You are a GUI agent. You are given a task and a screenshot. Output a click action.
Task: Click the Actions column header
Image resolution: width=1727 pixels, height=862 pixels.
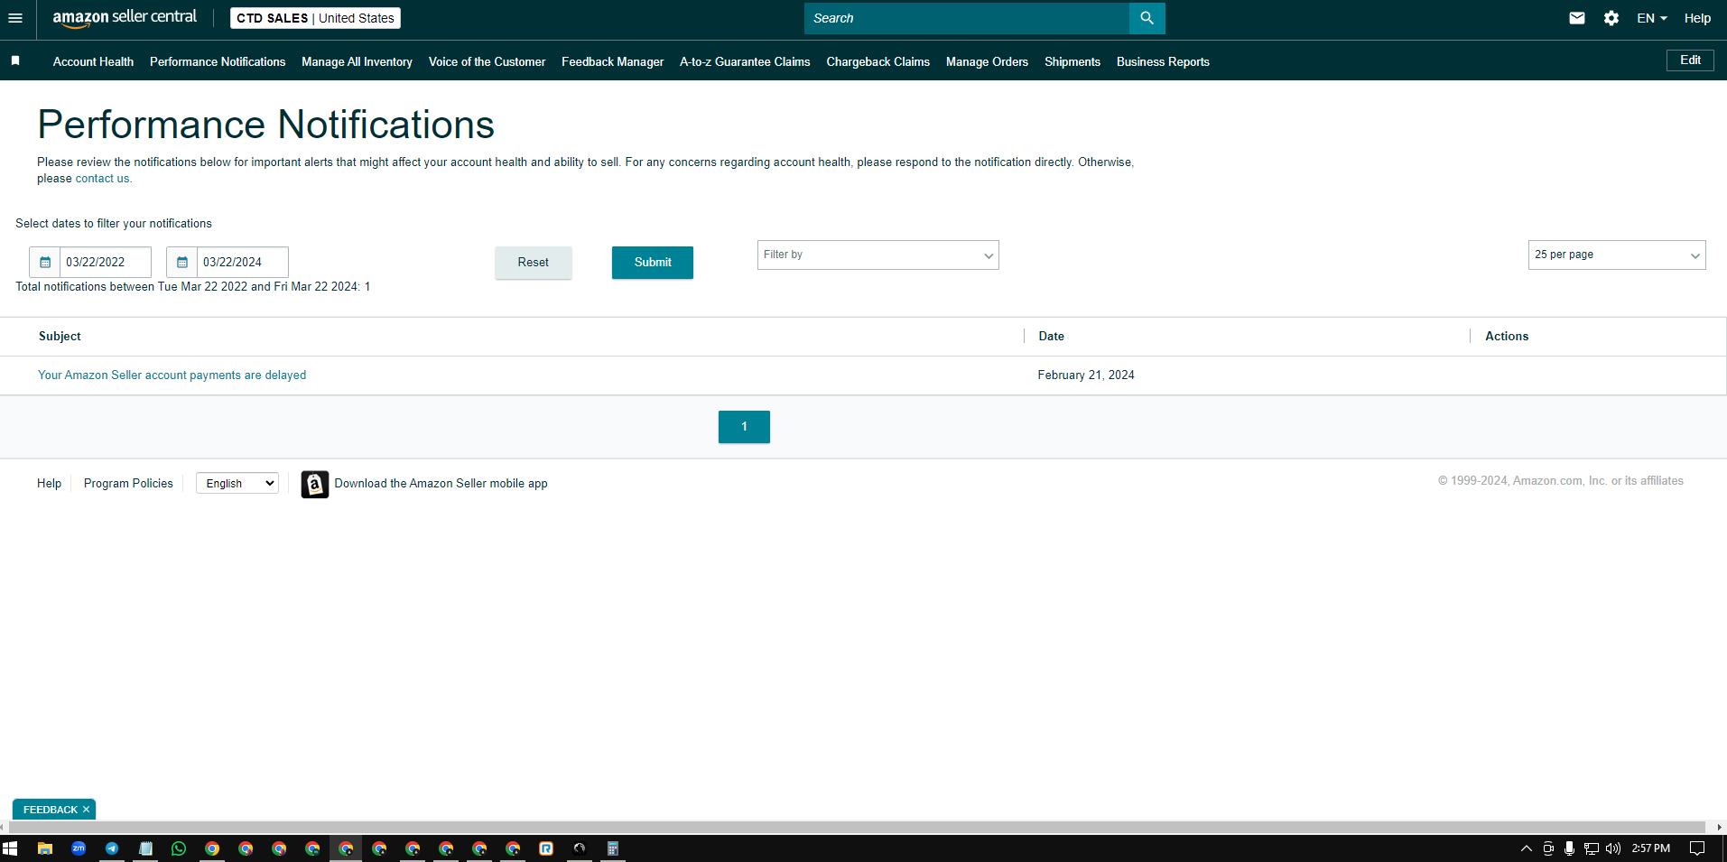[1507, 337]
